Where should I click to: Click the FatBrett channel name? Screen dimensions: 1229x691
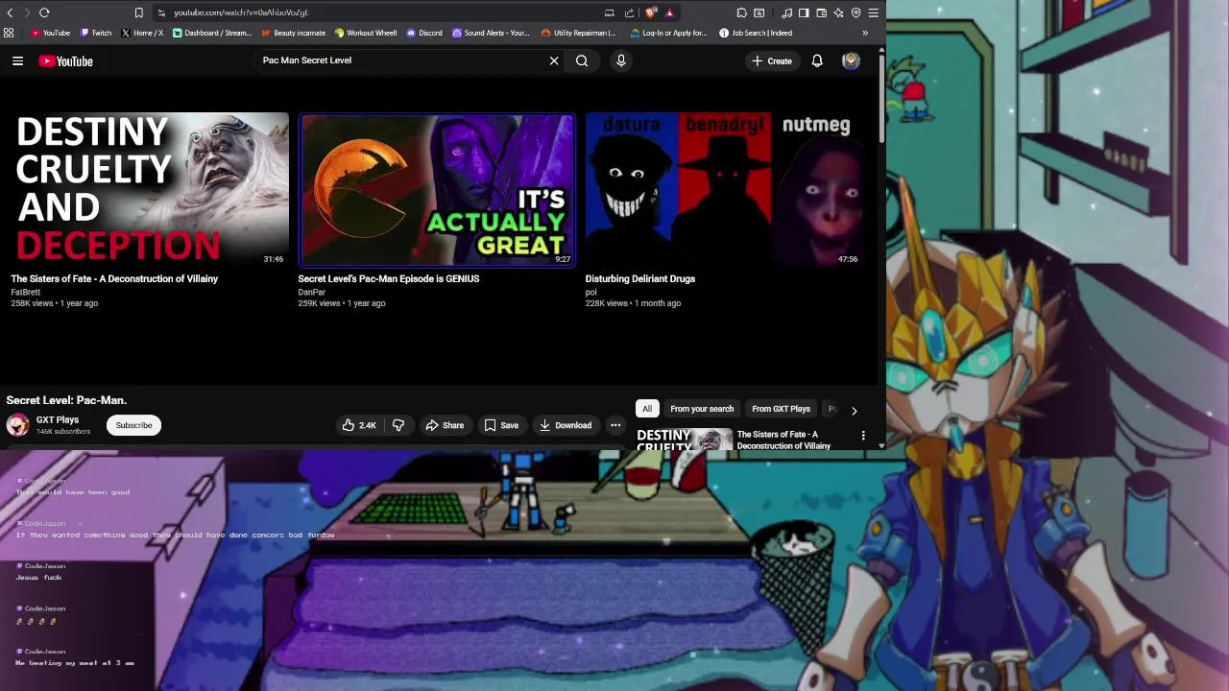pyautogui.click(x=26, y=292)
